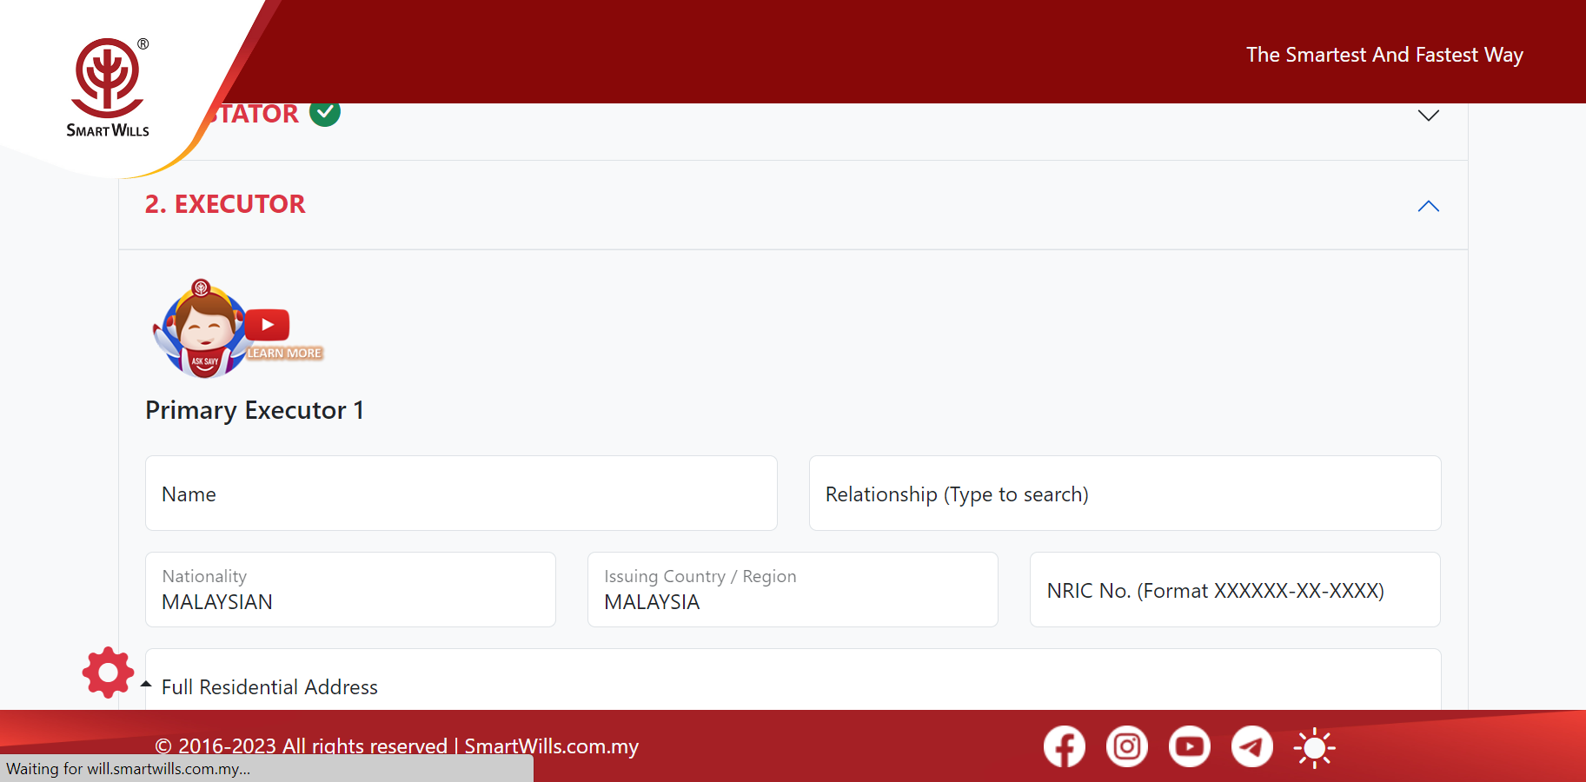Collapse the Executor section chevron
Screen dimensions: 1586x782
[x=1428, y=206]
